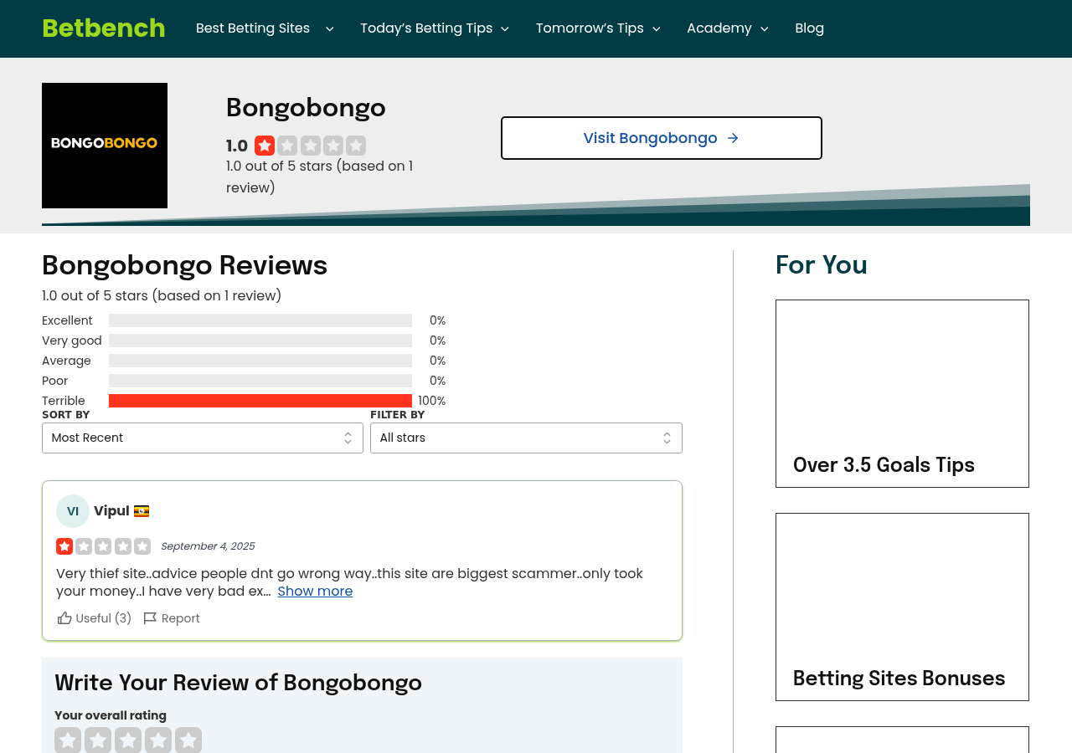
Task: Click the red Terrible rating bar
Action: [260, 401]
